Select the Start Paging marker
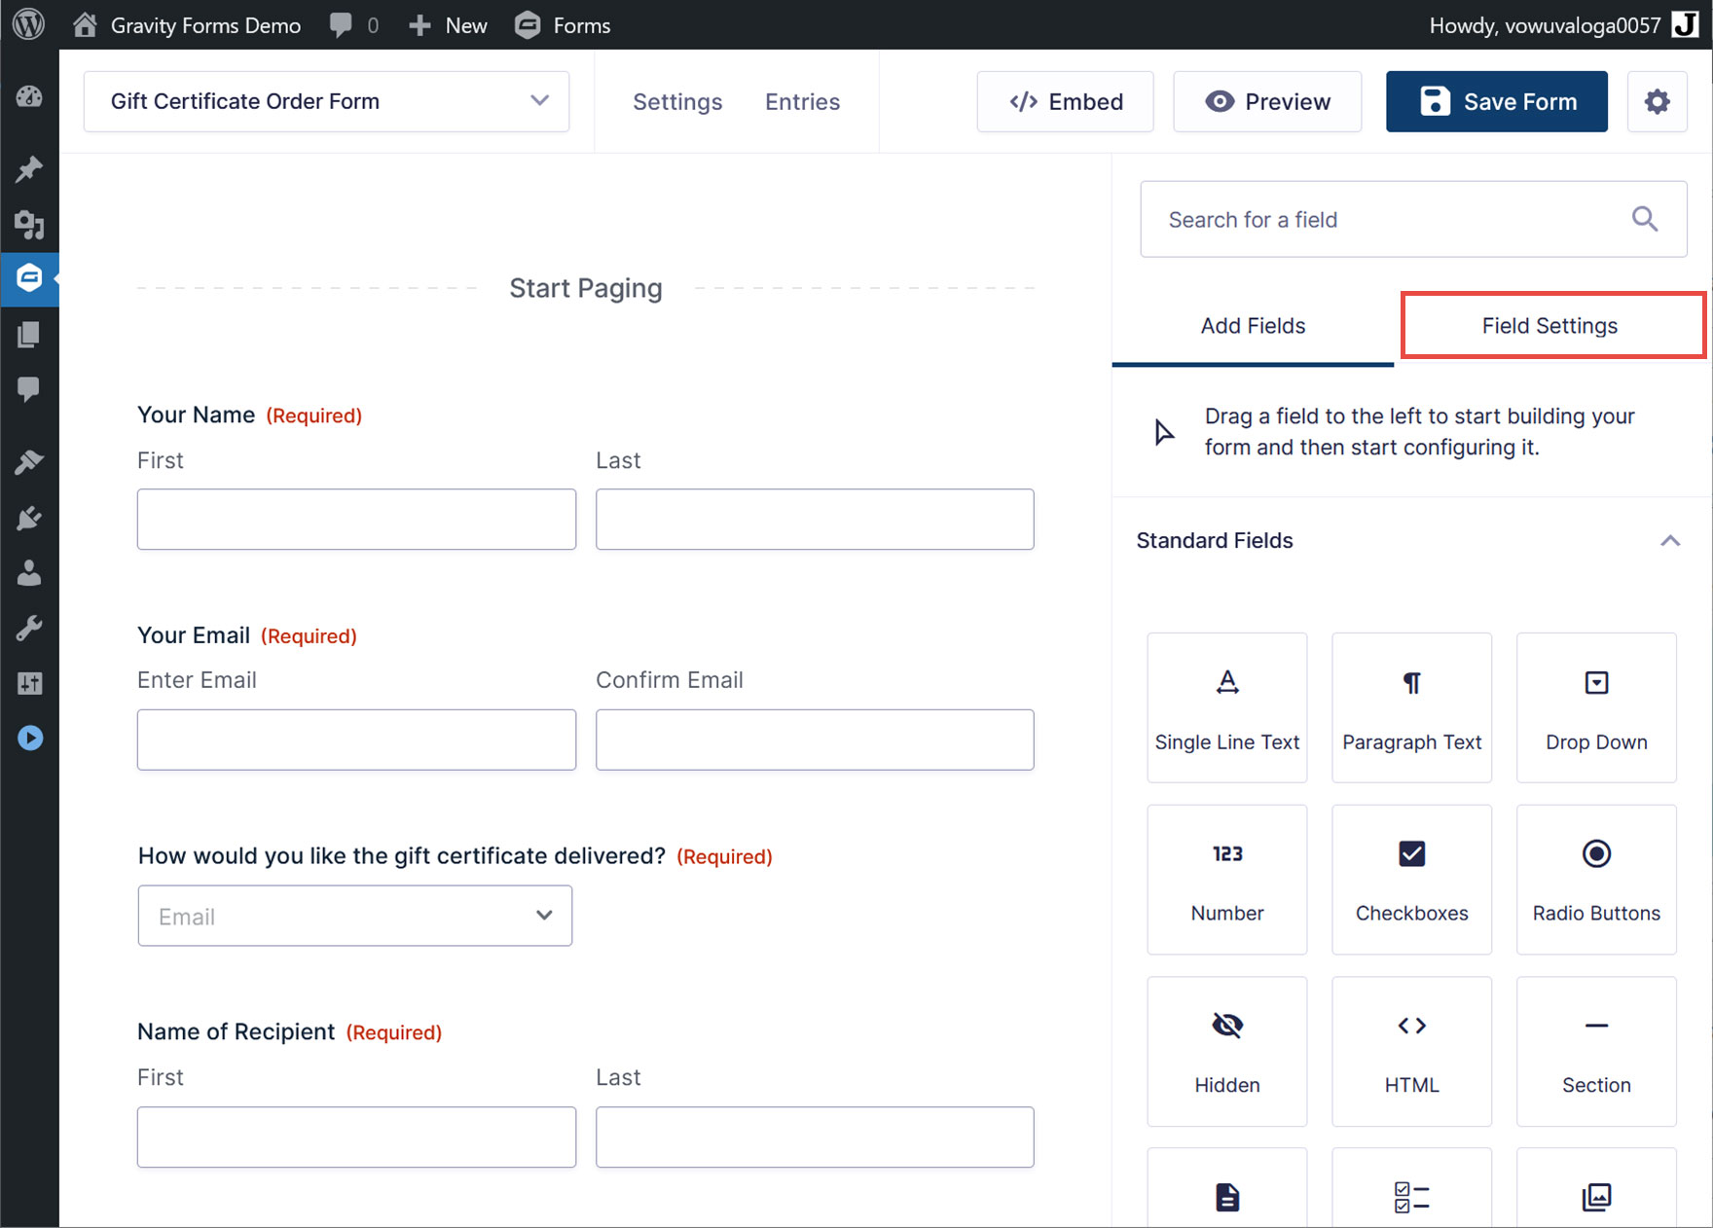The width and height of the screenshot is (1713, 1228). point(586,288)
